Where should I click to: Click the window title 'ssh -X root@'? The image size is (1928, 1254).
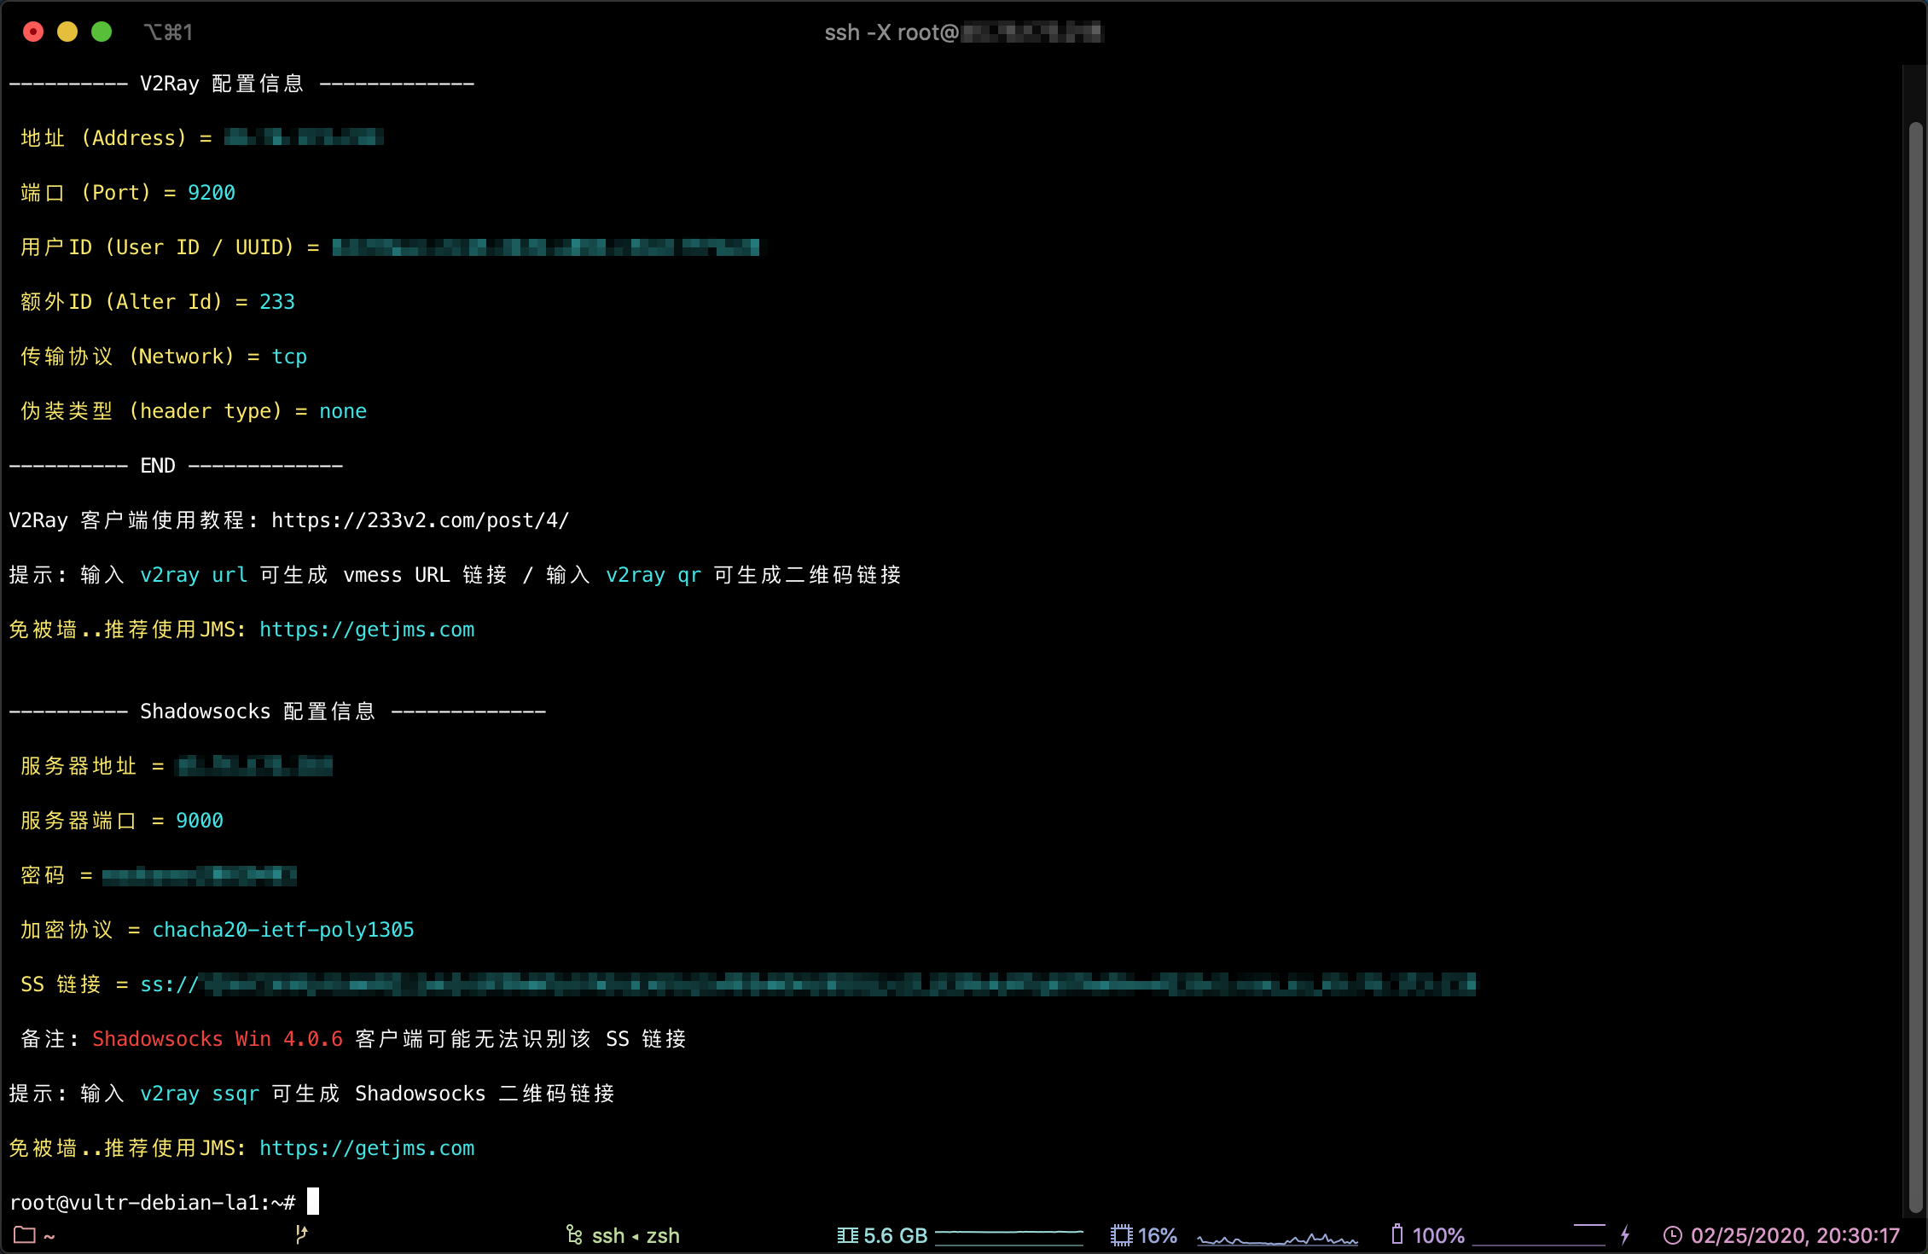(891, 32)
